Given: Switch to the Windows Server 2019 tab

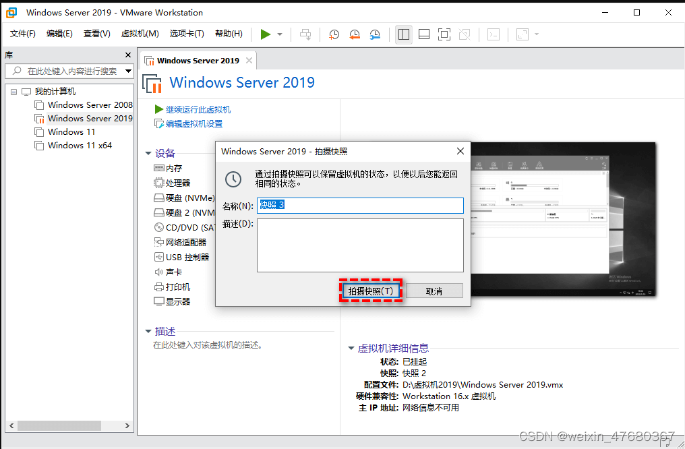Looking at the screenshot, I should coord(198,61).
